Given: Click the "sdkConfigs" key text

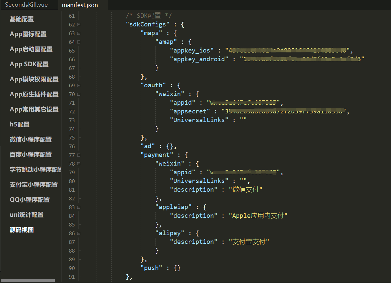Looking at the screenshot, I should [x=148, y=24].
